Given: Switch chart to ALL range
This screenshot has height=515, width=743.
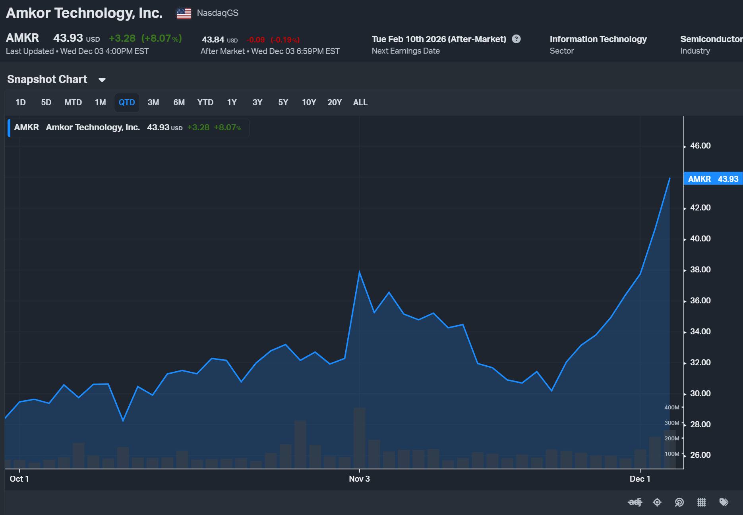Looking at the screenshot, I should 360,102.
